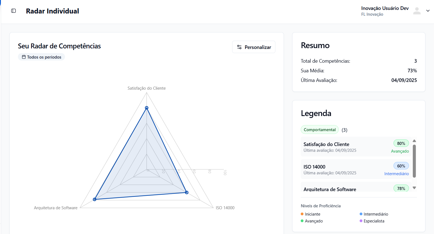This screenshot has height=234, width=434.
Task: Click the sliders icon in Personalizar
Action: [x=239, y=47]
